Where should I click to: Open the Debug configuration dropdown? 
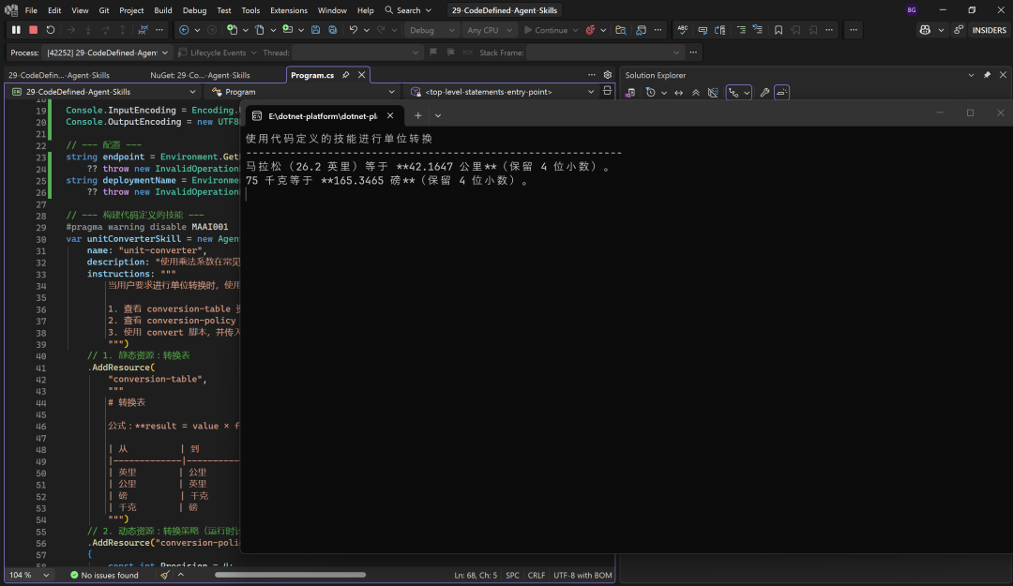click(x=431, y=29)
